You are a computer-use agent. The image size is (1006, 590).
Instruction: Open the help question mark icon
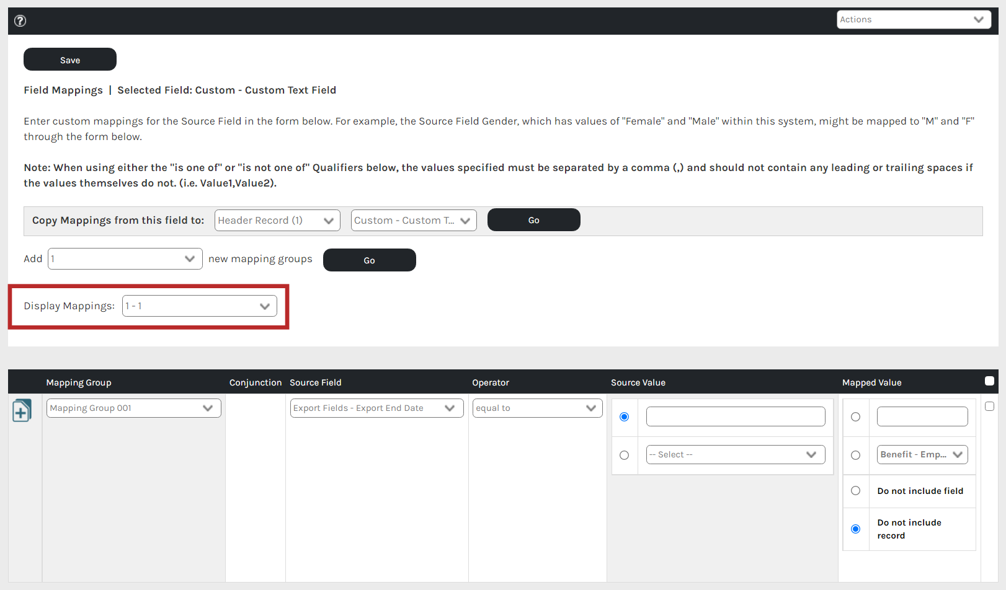click(20, 20)
